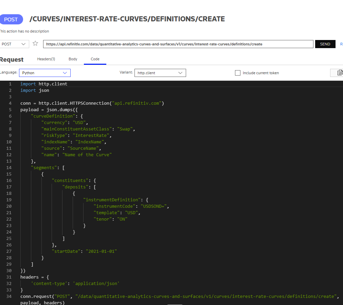The width and height of the screenshot is (343, 305).
Task: Select the Code tab
Action: [95, 59]
